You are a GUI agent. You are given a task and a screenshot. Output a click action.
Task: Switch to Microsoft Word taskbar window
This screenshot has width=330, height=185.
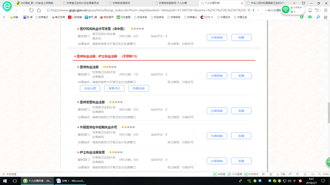[70, 181]
